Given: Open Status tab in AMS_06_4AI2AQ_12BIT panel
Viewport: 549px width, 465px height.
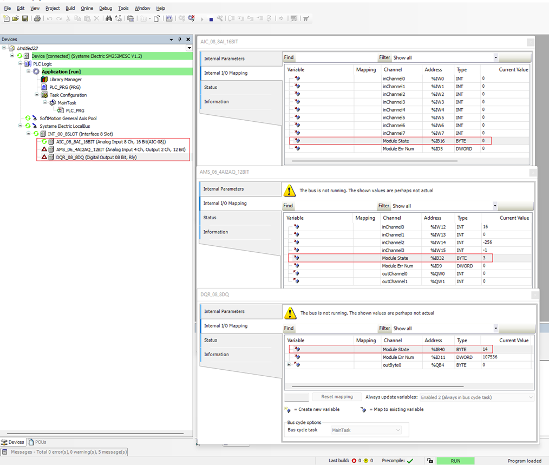Looking at the screenshot, I should point(211,218).
